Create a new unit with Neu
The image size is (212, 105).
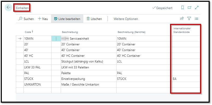[43, 19]
